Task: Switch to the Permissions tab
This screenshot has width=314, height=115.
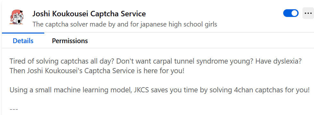Action: 70,41
